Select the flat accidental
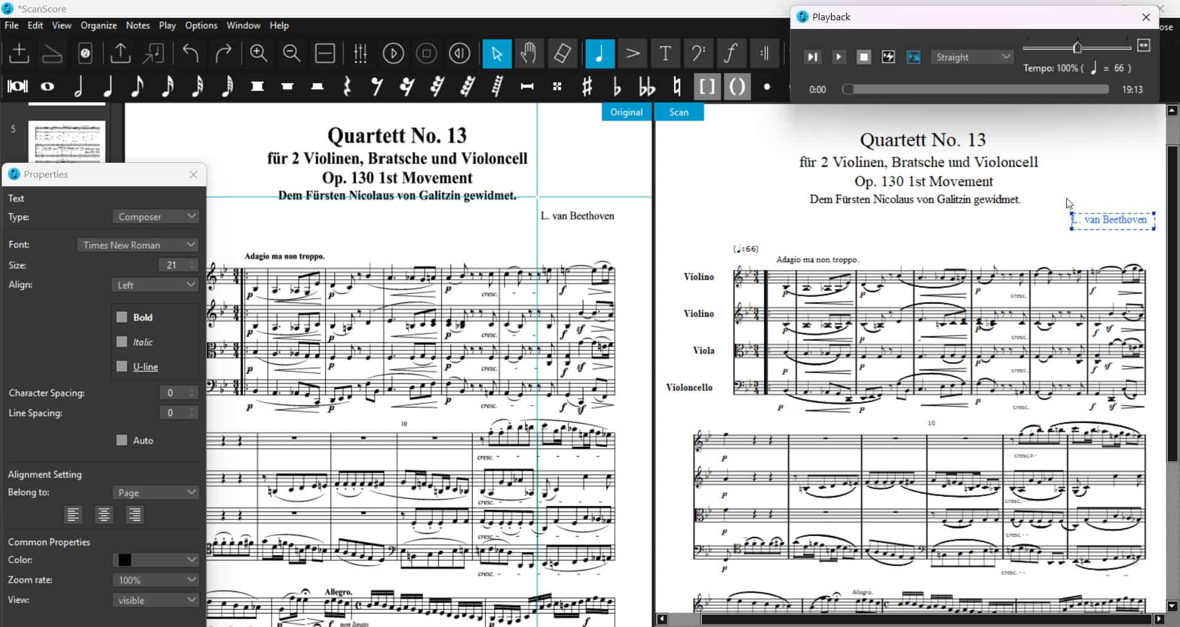This screenshot has height=627, width=1180. (x=617, y=87)
